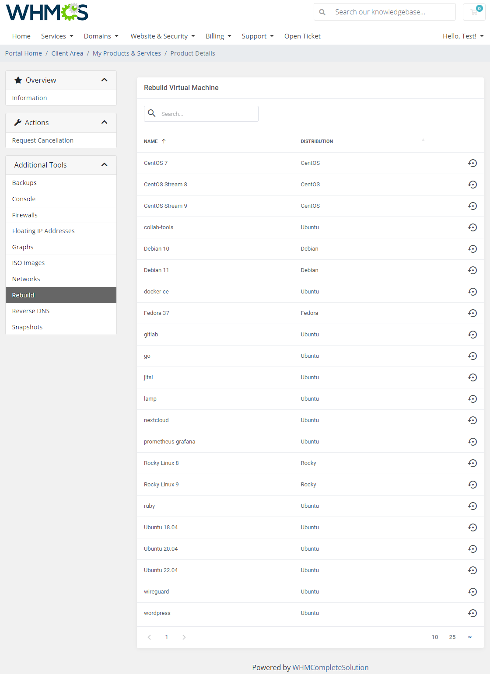Click My Products & Services breadcrumb
The image size is (490, 674).
tap(127, 53)
